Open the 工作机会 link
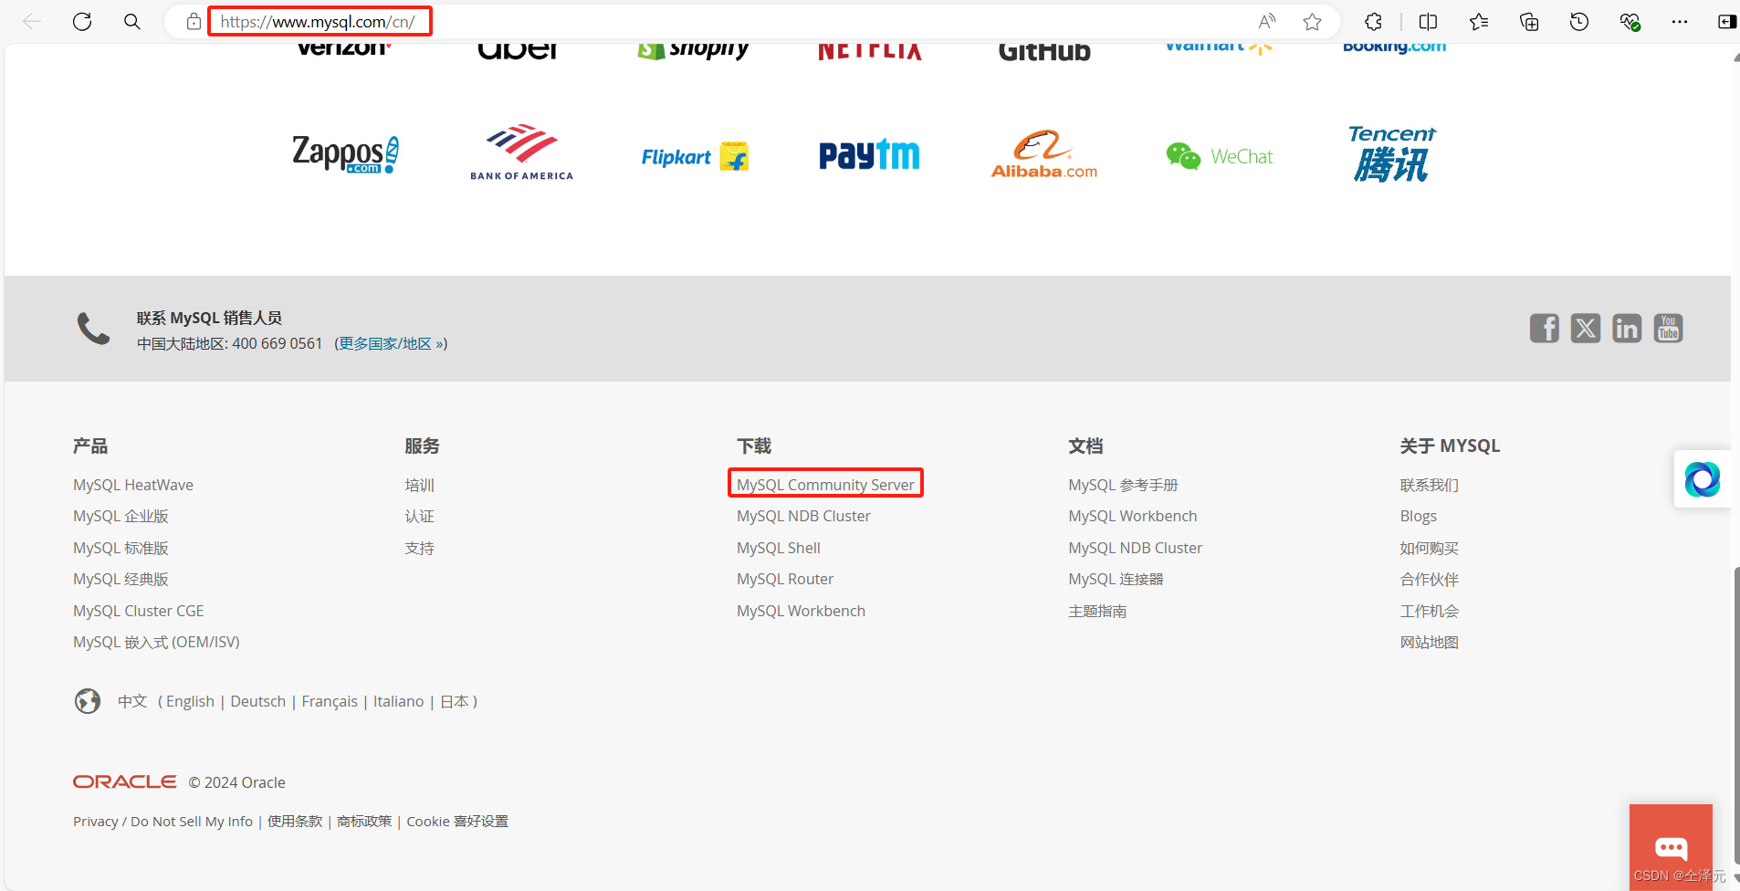This screenshot has width=1740, height=891. (x=1430, y=611)
